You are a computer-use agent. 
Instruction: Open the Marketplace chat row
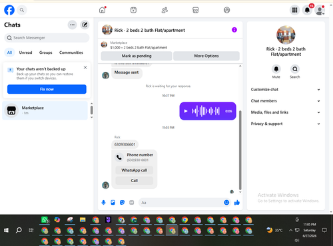pos(45,110)
